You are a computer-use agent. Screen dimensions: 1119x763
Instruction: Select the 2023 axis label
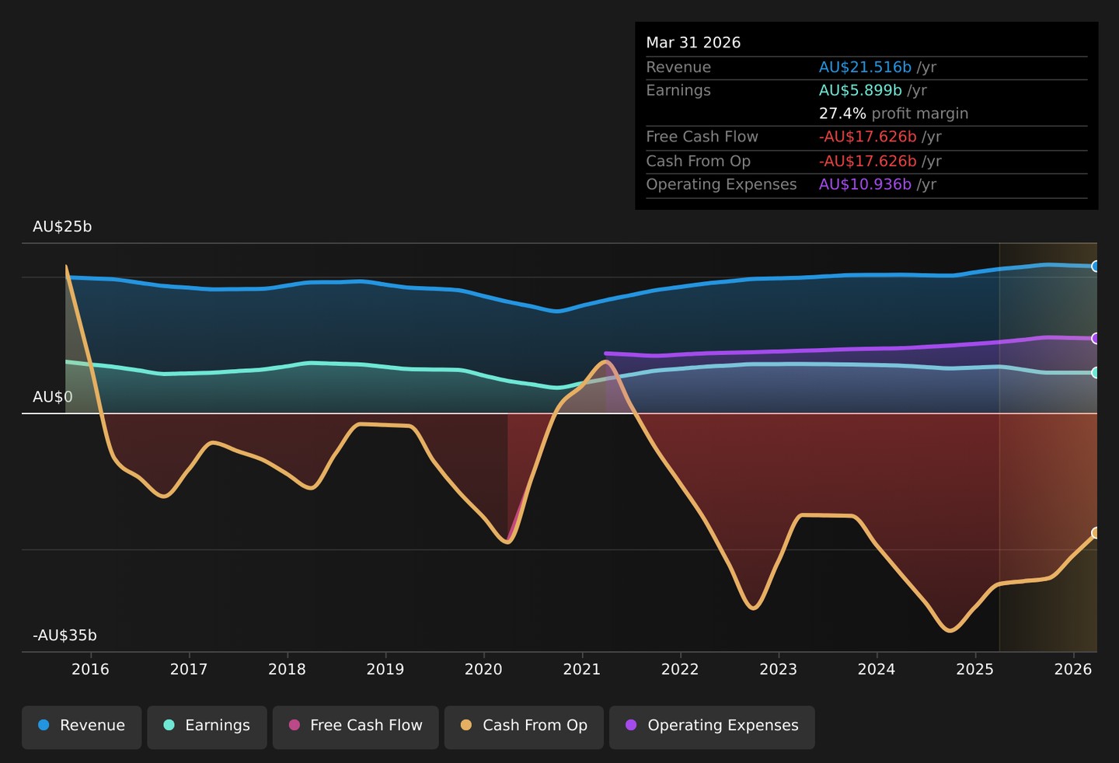(x=778, y=670)
